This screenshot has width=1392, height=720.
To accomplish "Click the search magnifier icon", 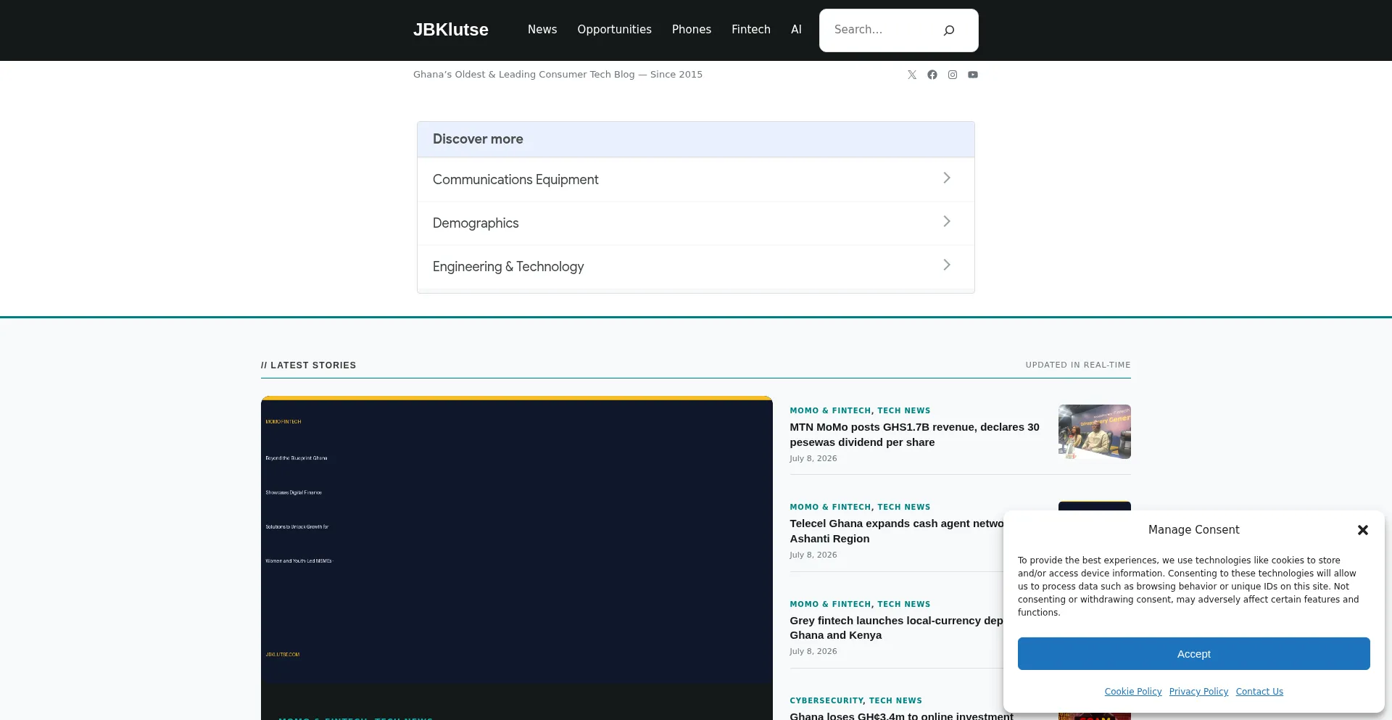I will pos(949,30).
